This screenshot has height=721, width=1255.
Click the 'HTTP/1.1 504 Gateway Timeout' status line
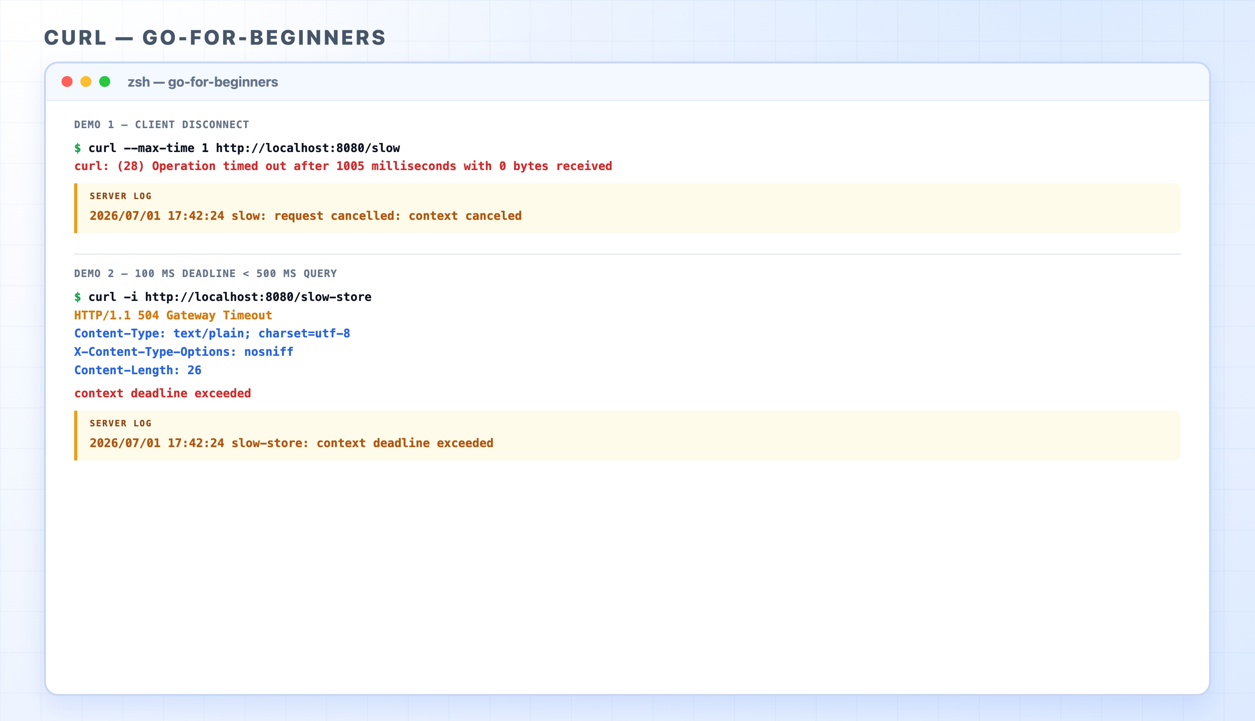(173, 315)
